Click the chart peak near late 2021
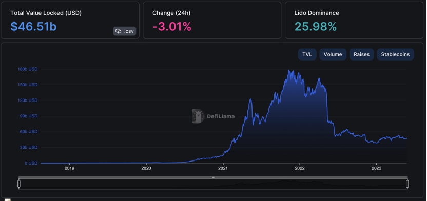The height and width of the screenshot is (201, 427). 288,70
